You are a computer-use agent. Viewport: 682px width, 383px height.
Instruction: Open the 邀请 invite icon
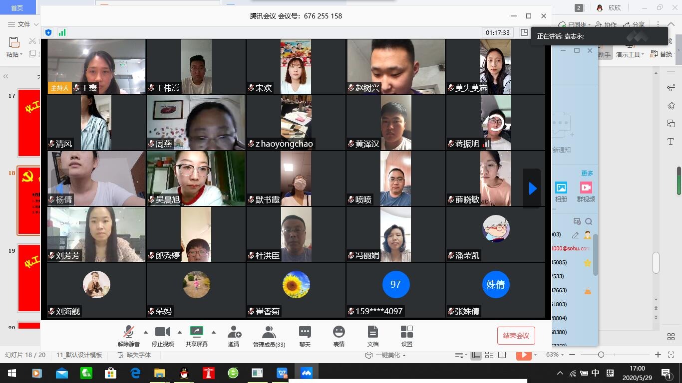click(x=234, y=336)
